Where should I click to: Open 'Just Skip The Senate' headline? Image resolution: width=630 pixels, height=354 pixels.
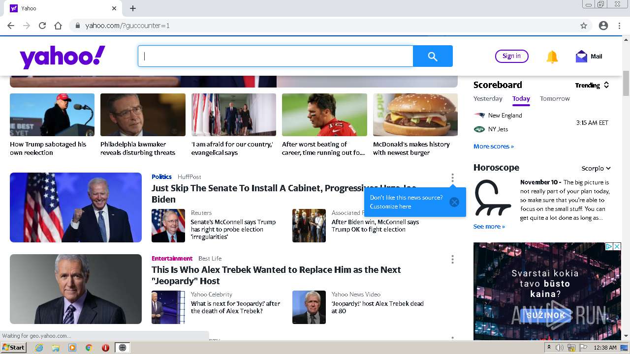(x=284, y=194)
